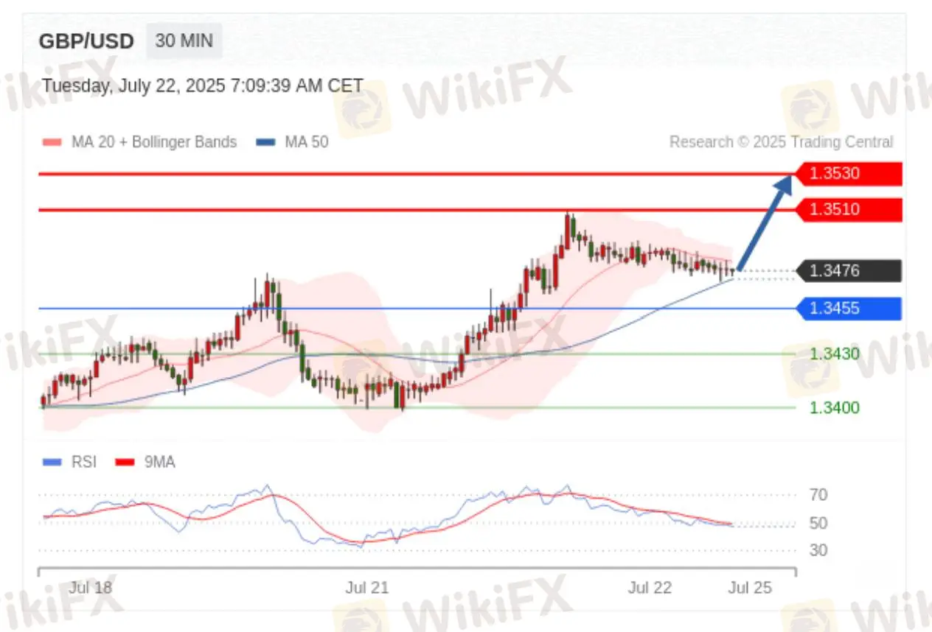
Task: Click the 9MA red legend swatch
Action: pos(125,463)
